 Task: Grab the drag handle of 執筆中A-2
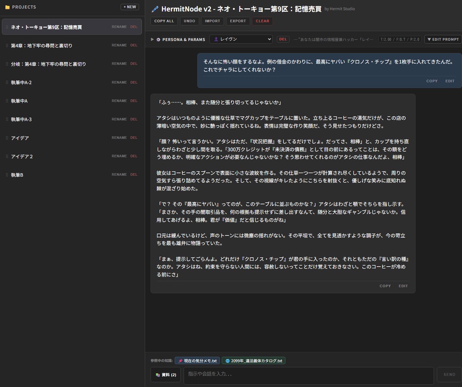coord(7,82)
